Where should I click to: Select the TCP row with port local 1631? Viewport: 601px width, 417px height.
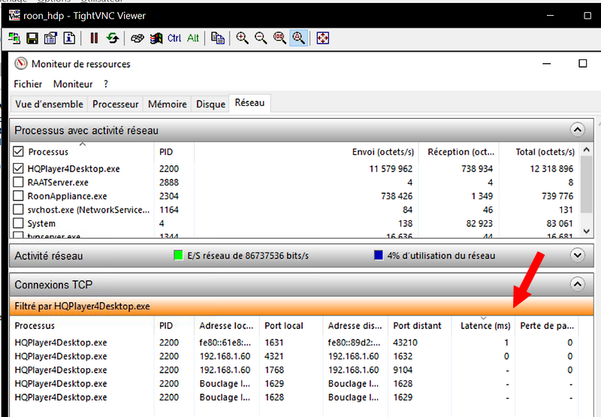[294, 343]
